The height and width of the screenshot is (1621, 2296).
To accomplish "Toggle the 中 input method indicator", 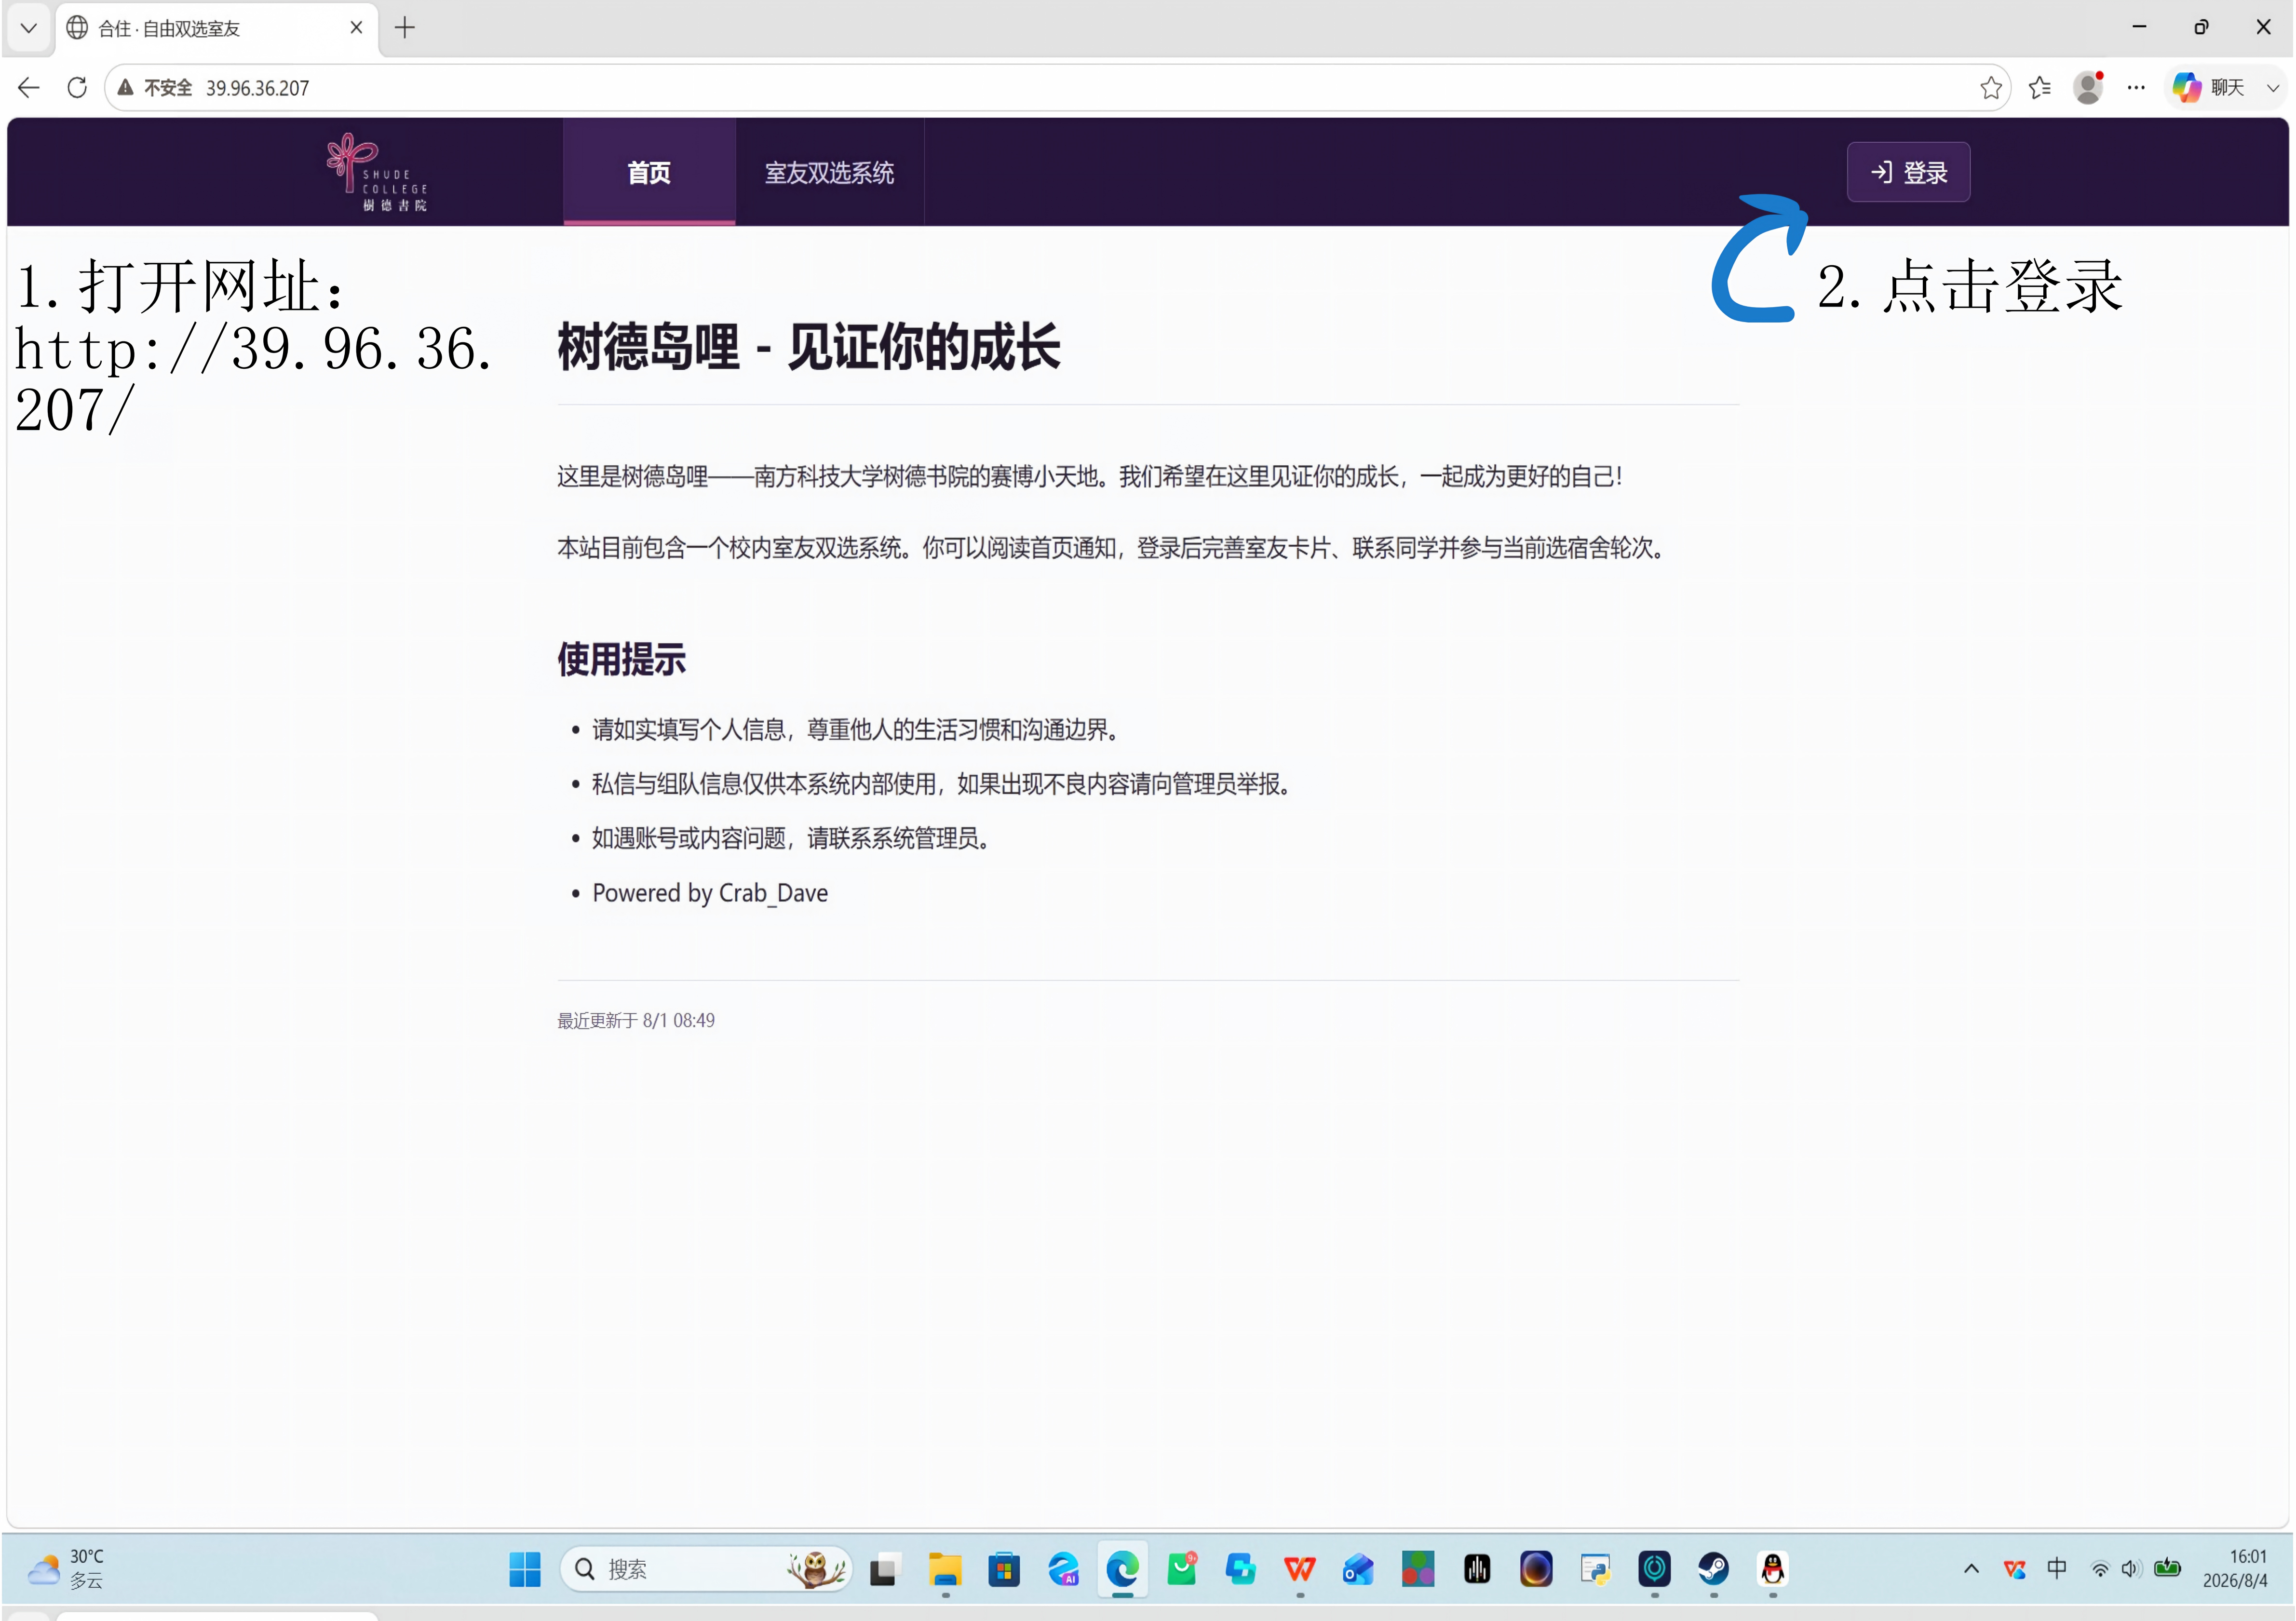I will pyautogui.click(x=2056, y=1568).
